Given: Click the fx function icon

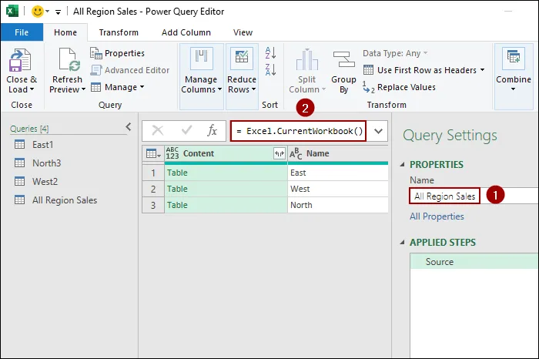Looking at the screenshot, I should 212,131.
